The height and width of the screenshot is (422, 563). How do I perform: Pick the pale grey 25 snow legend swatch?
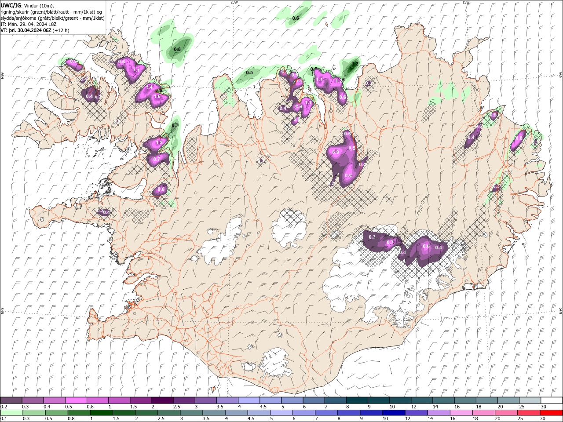(530, 400)
